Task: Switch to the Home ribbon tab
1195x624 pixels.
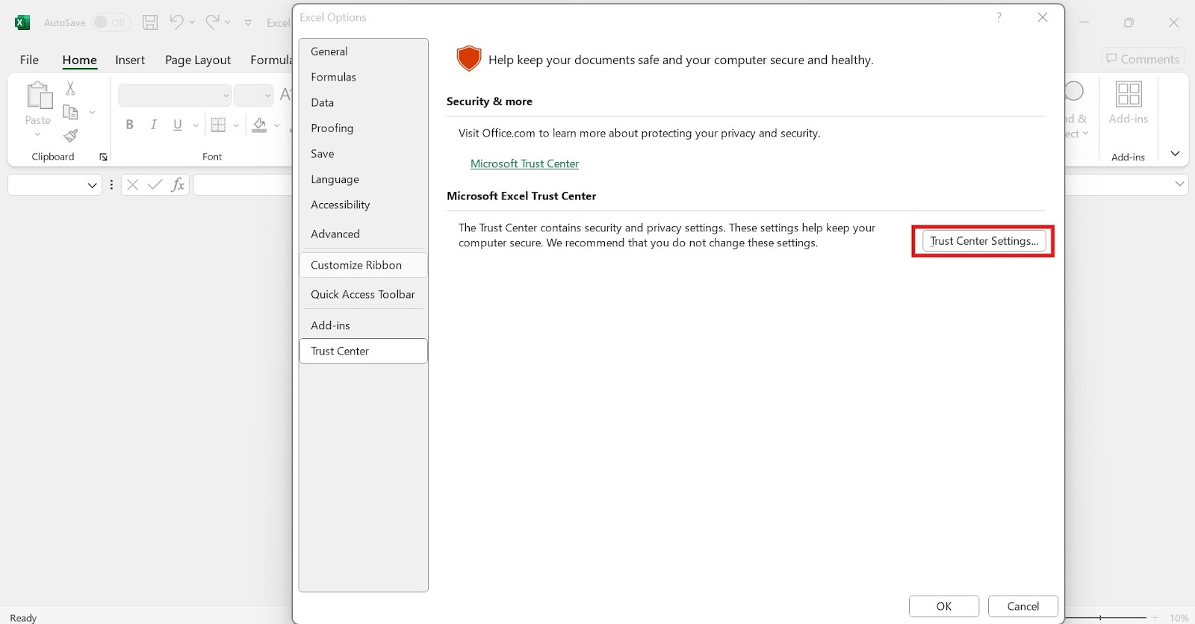Action: (79, 60)
